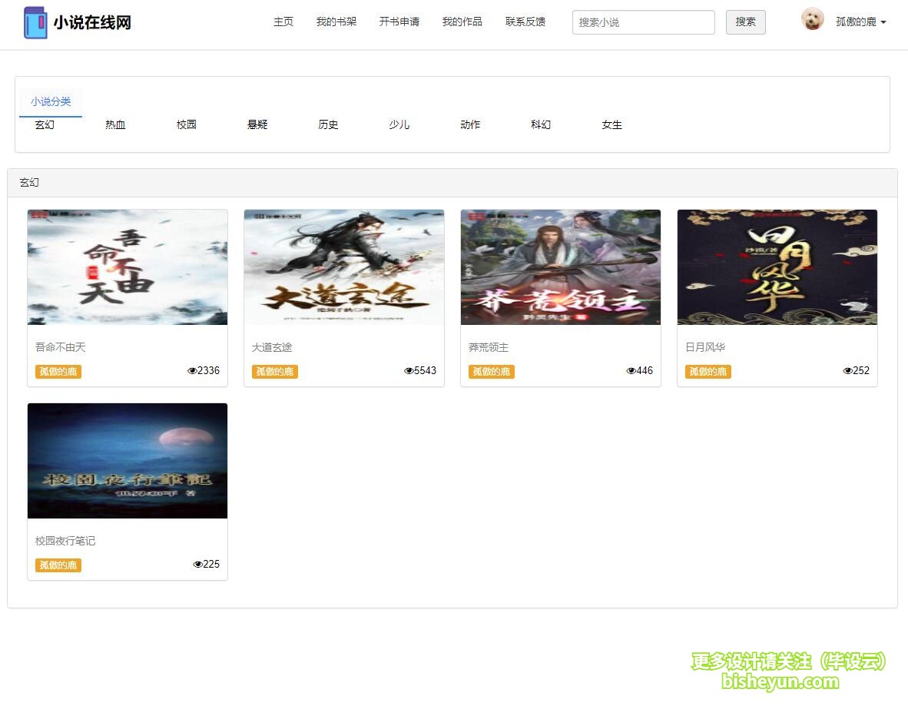Screen dimensions: 908x709
Task: Choose the 热血 category
Action: point(115,125)
